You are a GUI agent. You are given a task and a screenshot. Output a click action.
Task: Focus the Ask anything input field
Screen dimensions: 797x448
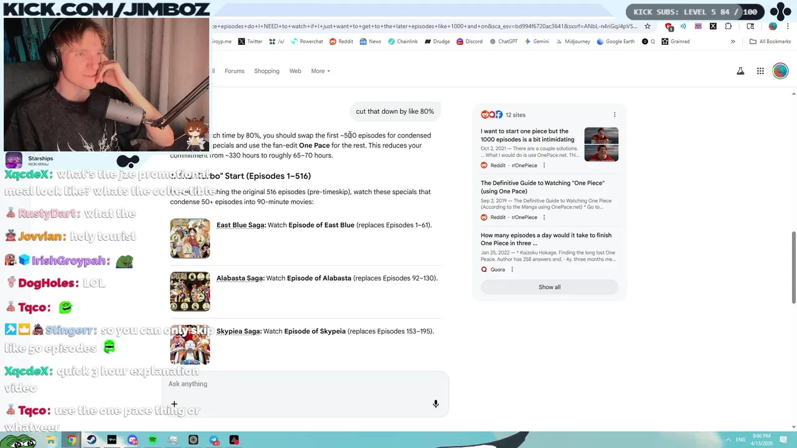[x=305, y=384]
